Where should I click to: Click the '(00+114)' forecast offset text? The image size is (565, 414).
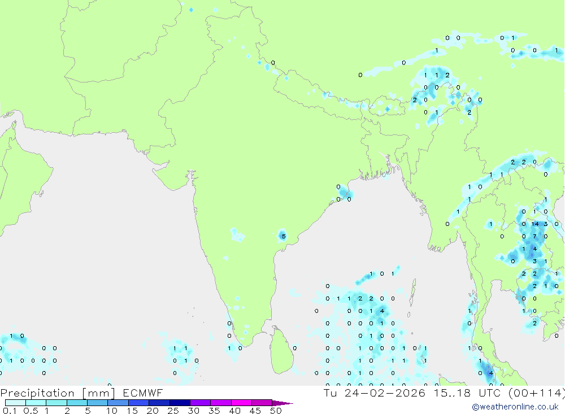[536, 393]
